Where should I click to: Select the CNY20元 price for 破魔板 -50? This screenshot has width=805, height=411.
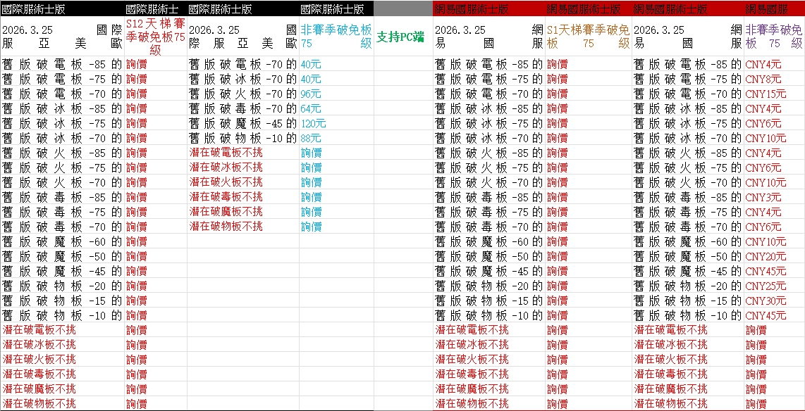click(x=766, y=256)
